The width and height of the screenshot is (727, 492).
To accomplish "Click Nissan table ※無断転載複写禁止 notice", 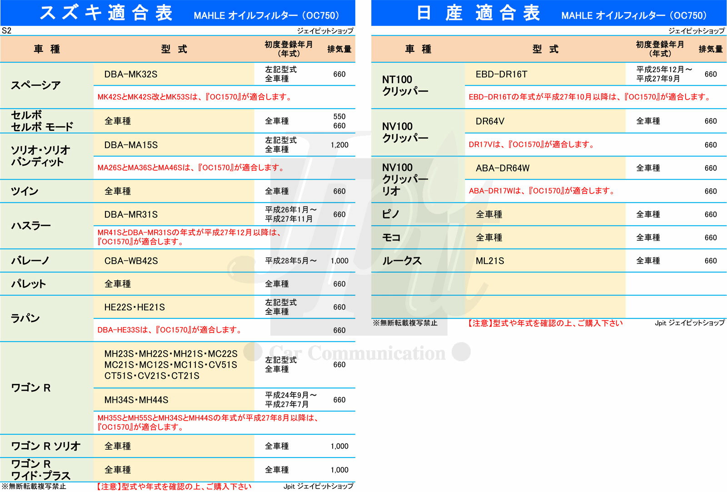I will point(405,323).
